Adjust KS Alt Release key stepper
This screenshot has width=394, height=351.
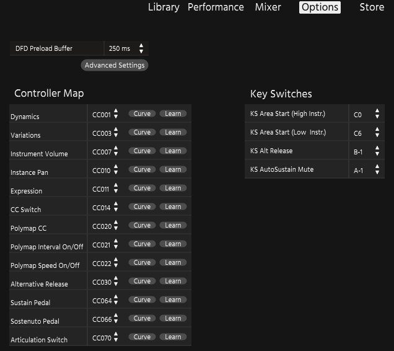pos(377,151)
